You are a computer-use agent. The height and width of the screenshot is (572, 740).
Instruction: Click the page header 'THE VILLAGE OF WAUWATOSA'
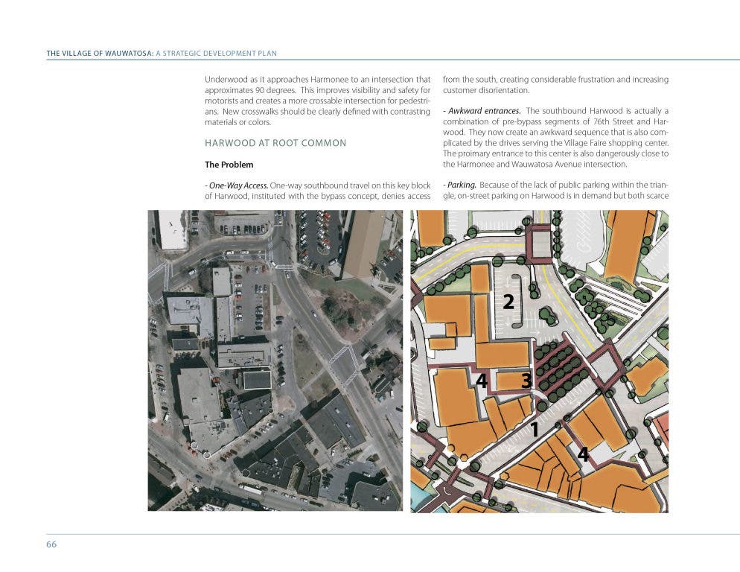point(100,54)
